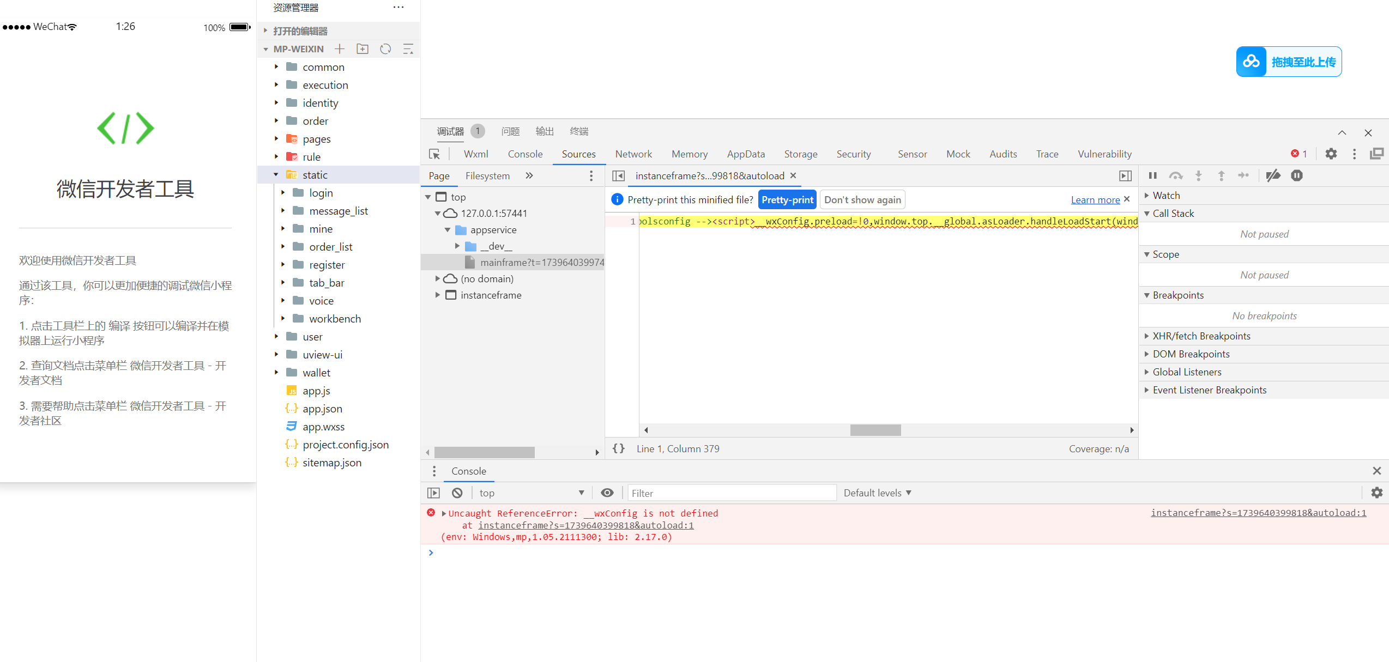Refresh the MP-WEIXIN file explorer
Image resolution: width=1389 pixels, height=662 pixels.
point(385,49)
